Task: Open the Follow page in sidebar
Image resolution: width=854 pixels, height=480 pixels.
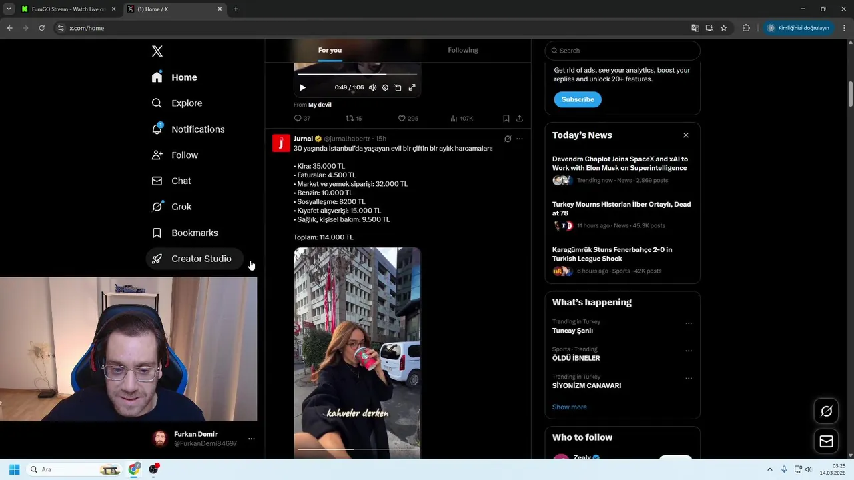Action: [175, 155]
